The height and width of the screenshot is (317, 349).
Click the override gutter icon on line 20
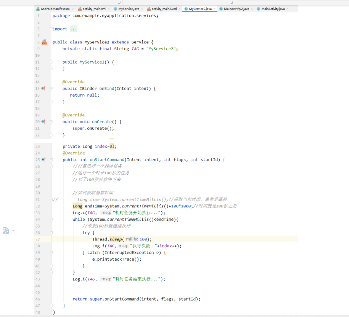coord(43,121)
